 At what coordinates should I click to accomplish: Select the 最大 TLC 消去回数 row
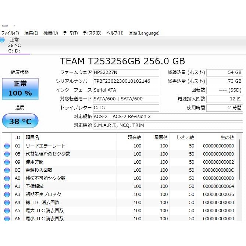point(119,211)
